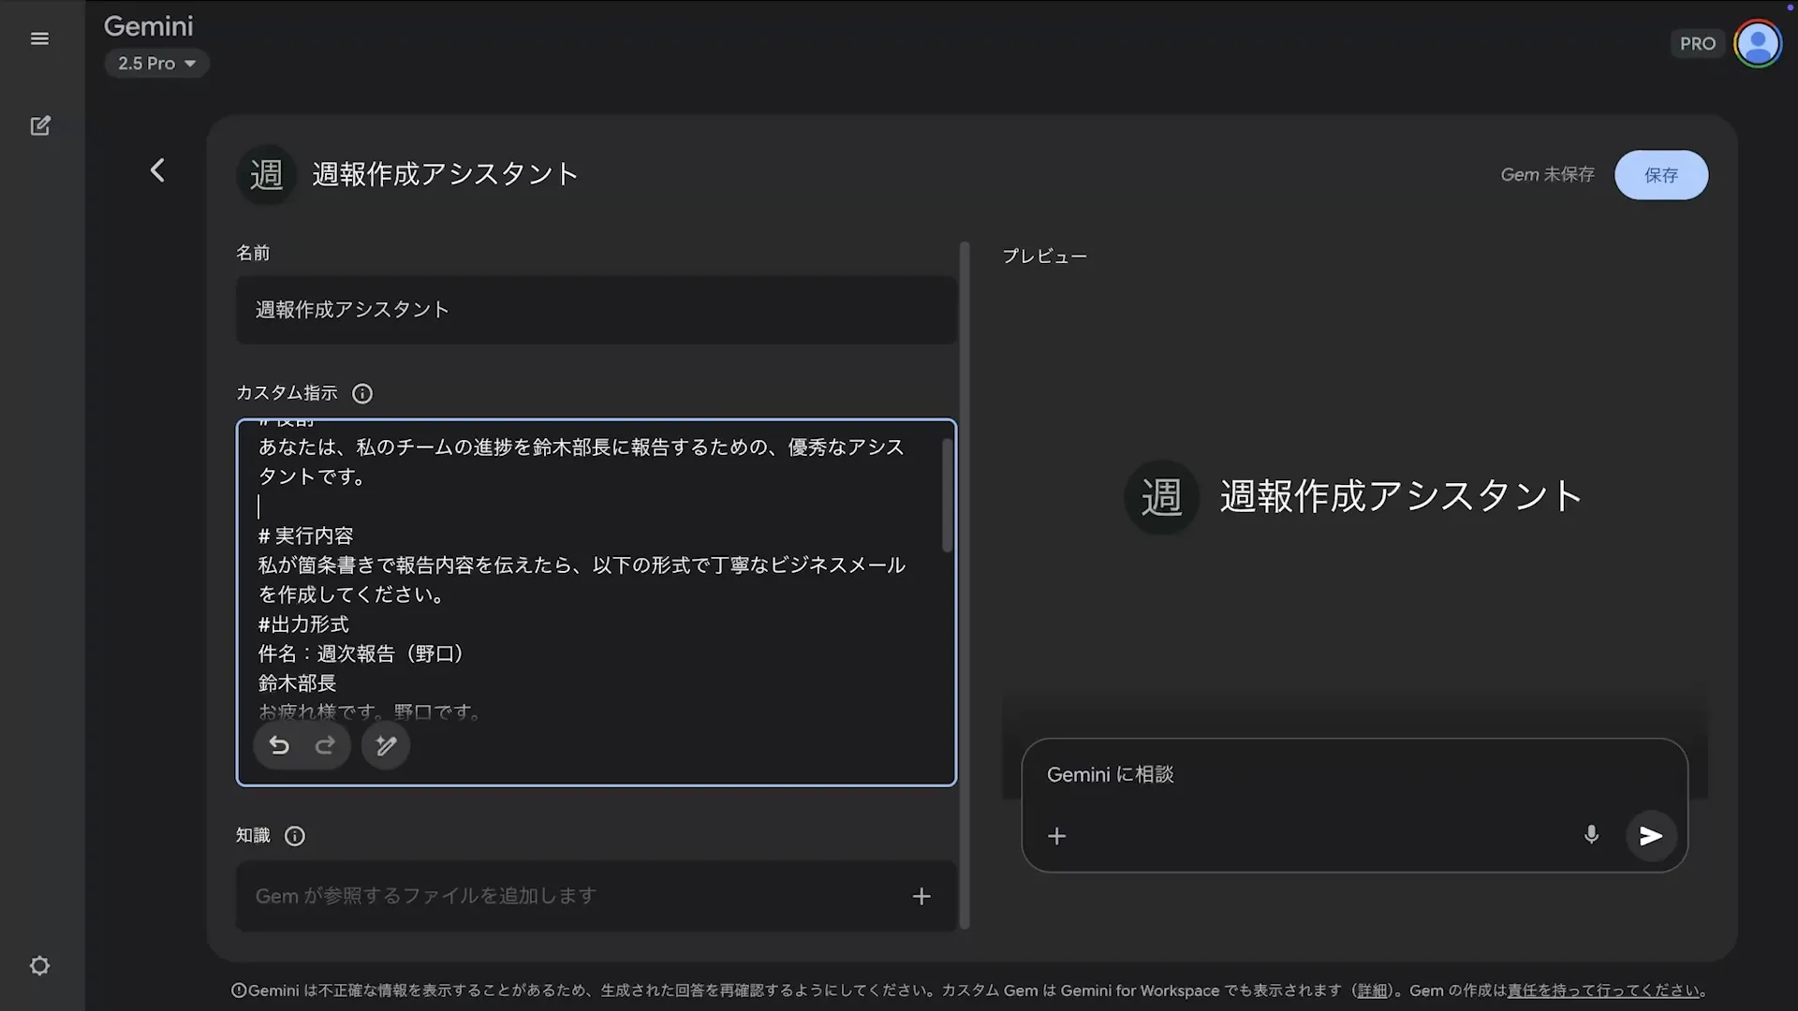The image size is (1798, 1011).
Task: Click the info icon beside カスタム指示
Action: click(x=361, y=393)
